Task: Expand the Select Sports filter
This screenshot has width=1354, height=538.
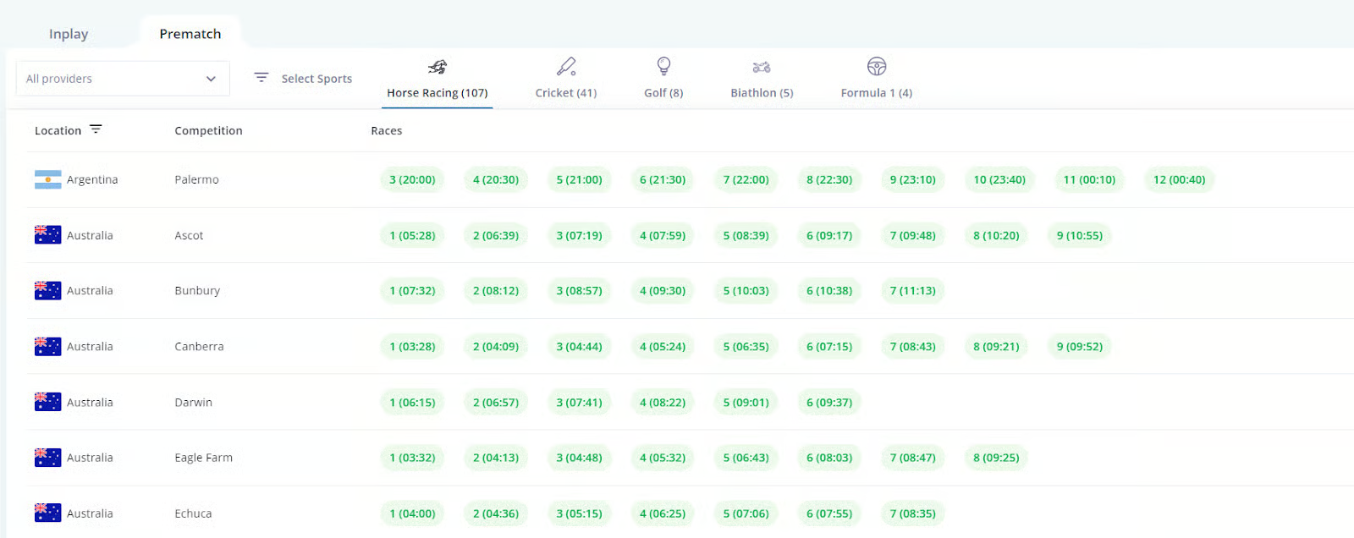Action: coord(316,79)
